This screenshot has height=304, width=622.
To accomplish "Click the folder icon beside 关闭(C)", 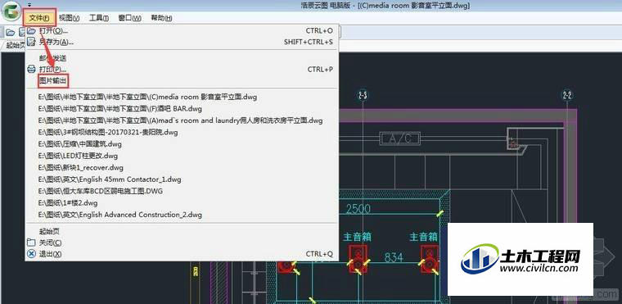I will tap(31, 243).
